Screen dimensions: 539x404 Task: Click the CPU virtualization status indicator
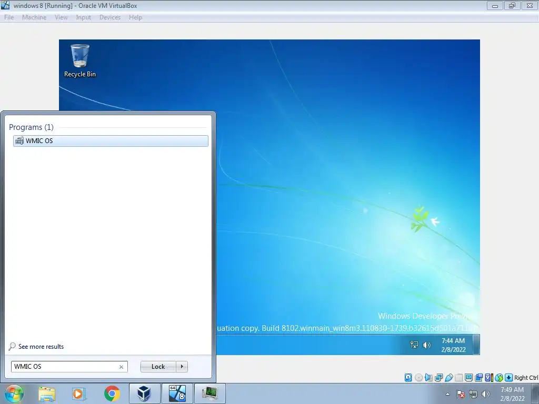click(x=488, y=378)
